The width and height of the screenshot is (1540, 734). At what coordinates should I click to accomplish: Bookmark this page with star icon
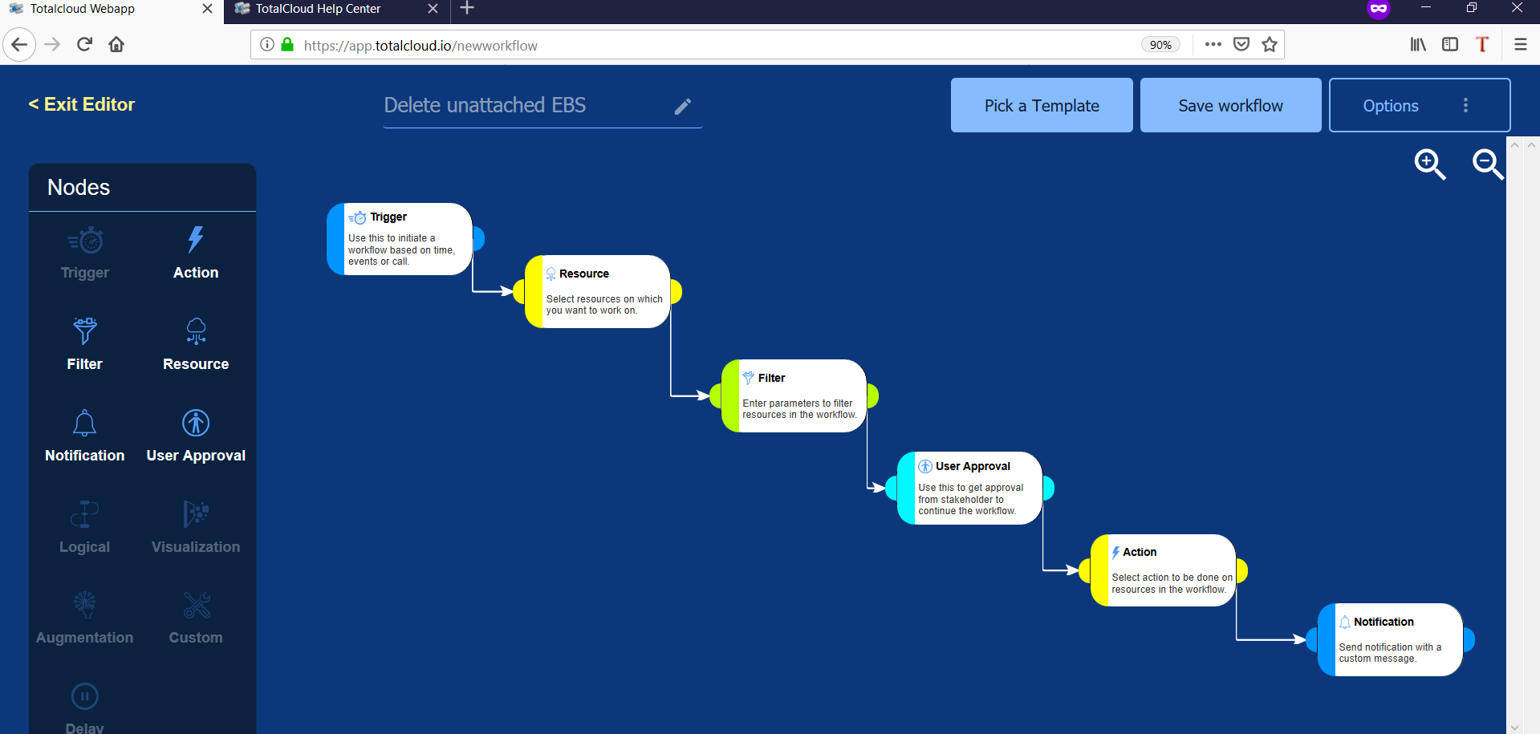[1270, 45]
